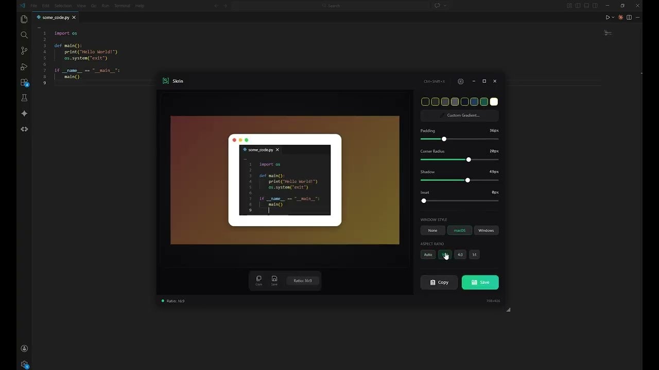
Task: Open Accounts icon at bottom of activity bar
Action: pos(24,348)
